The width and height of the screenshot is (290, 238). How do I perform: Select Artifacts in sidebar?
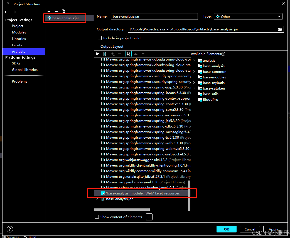pos(24,52)
